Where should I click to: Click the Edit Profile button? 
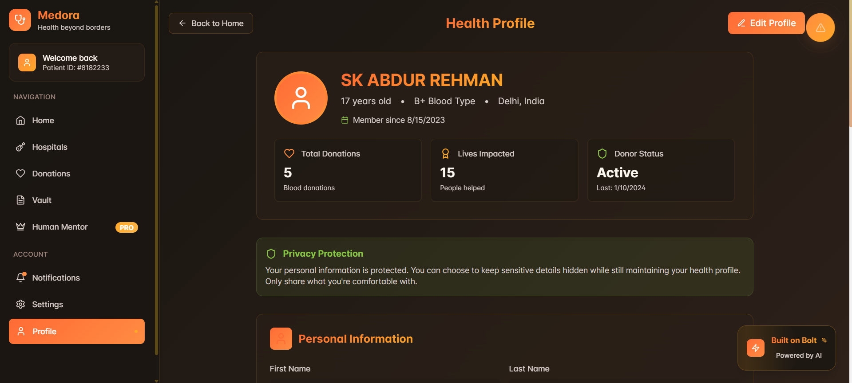766,23
